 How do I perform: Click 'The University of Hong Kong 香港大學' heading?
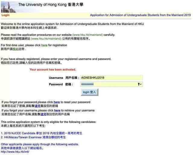click(x=51, y=5)
